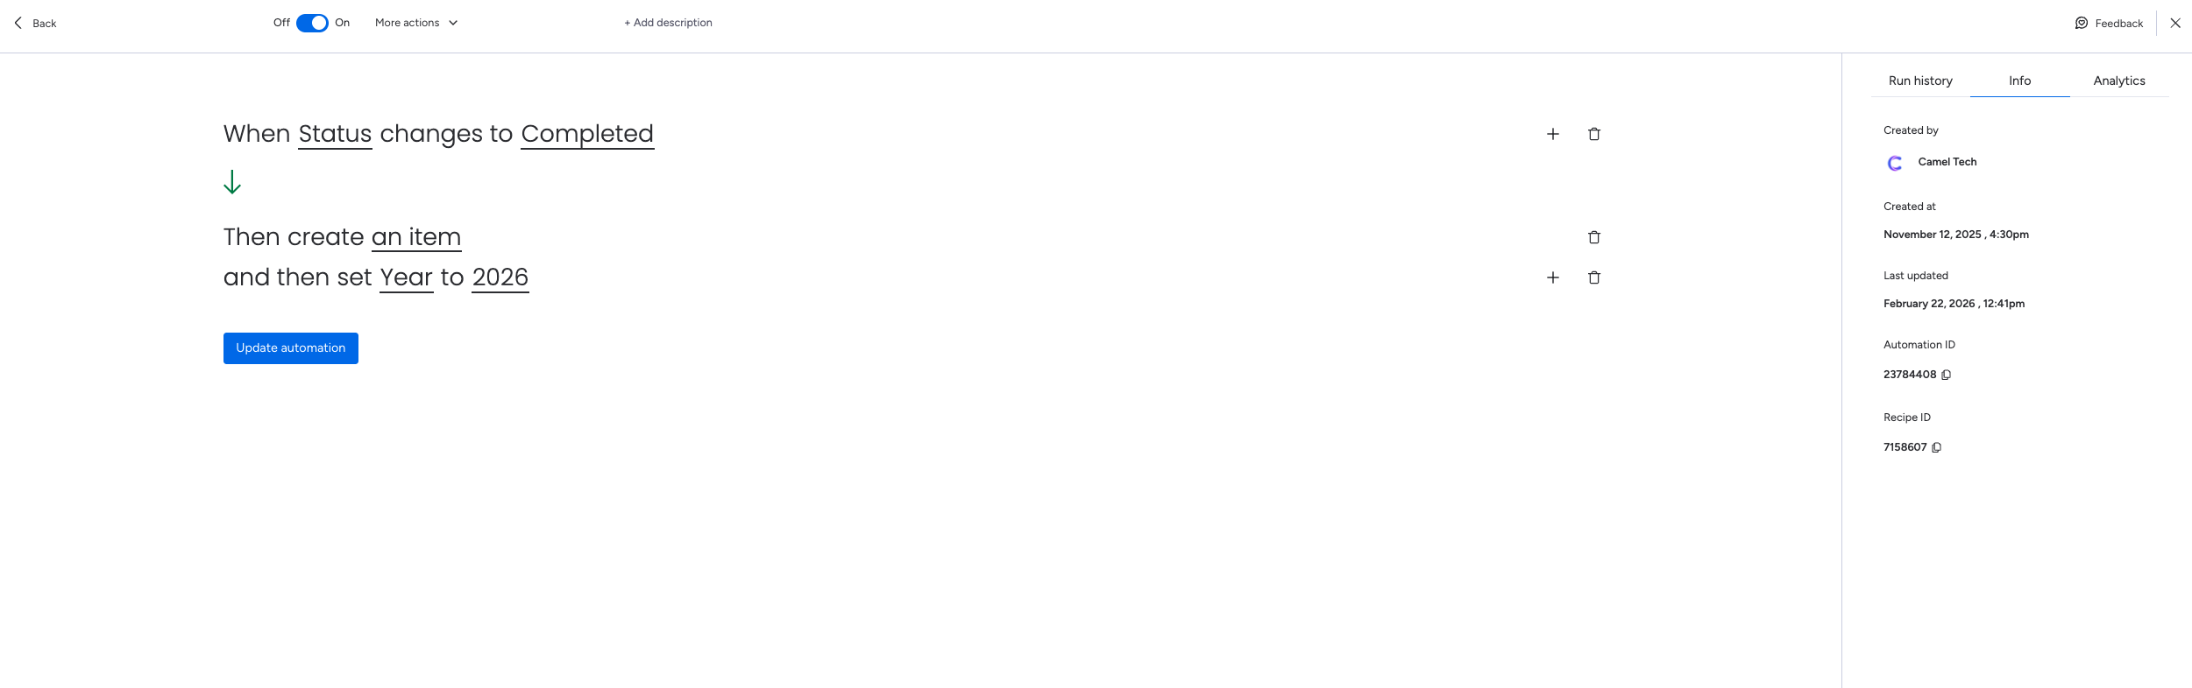Delete the create an item action
Image resolution: width=2192 pixels, height=688 pixels.
click(x=1594, y=237)
